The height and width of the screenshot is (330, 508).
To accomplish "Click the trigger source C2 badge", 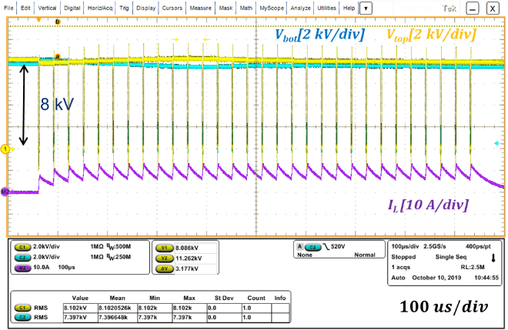I will click(314, 247).
